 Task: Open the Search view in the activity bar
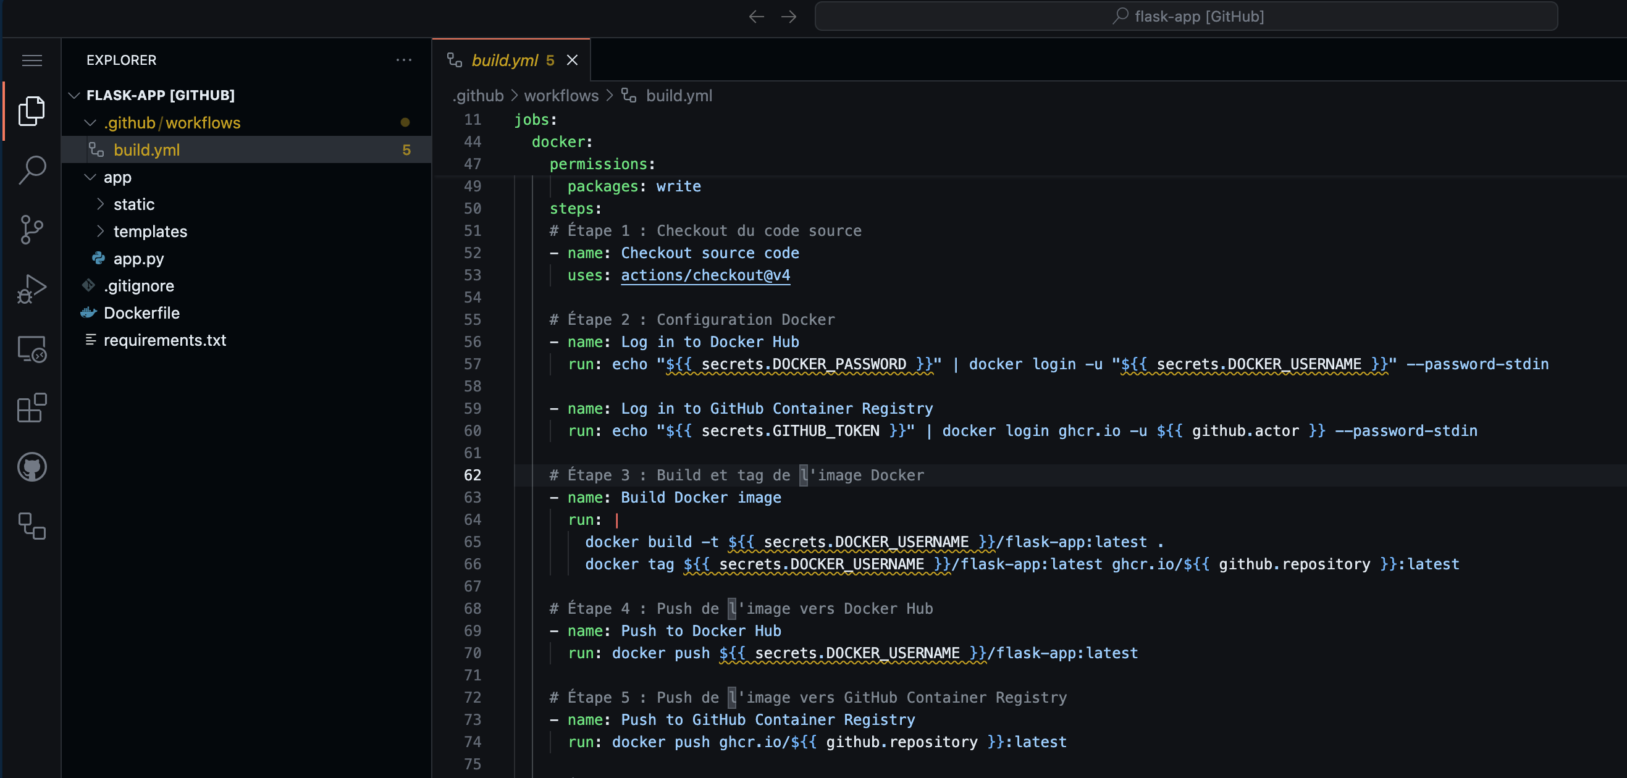[31, 169]
